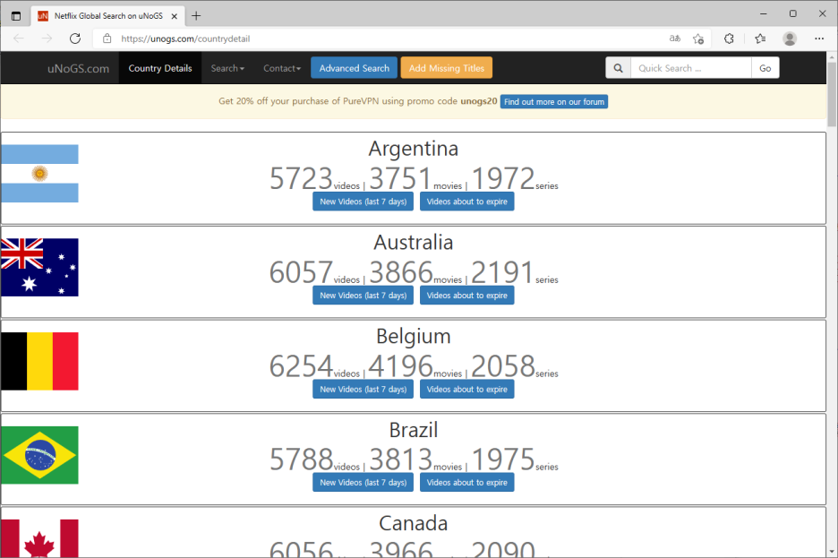Image resolution: width=838 pixels, height=558 pixels.
Task: Open the user profile icon
Action: coord(790,39)
